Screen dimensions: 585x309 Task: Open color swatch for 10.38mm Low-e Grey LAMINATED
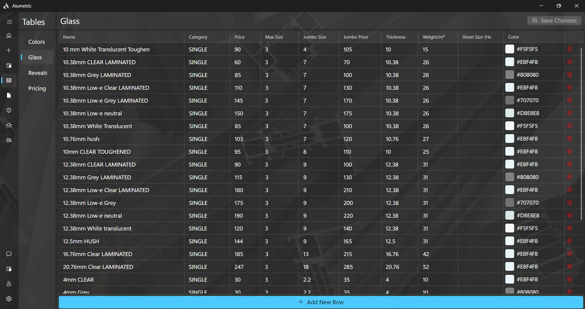(510, 100)
